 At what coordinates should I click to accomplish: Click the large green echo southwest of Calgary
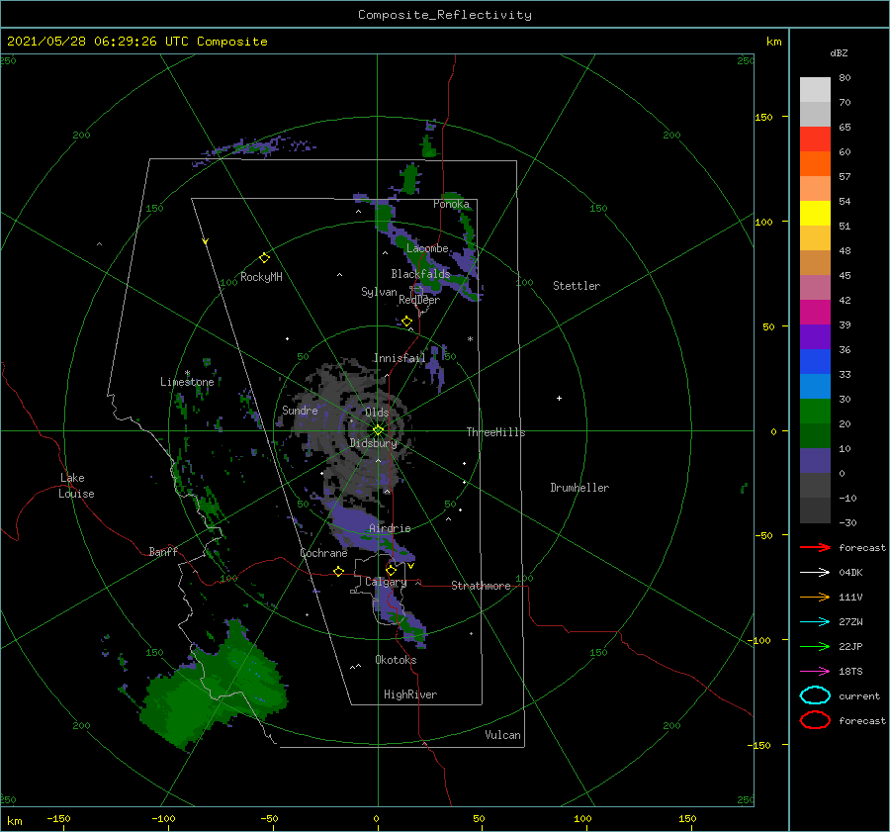(213, 688)
